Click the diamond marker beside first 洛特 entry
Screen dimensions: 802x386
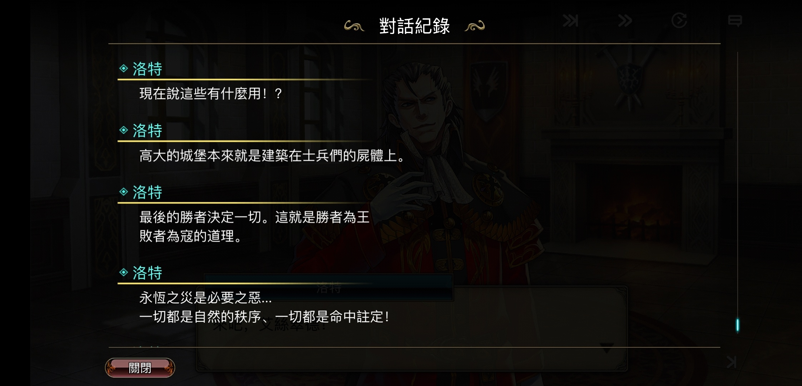point(124,68)
